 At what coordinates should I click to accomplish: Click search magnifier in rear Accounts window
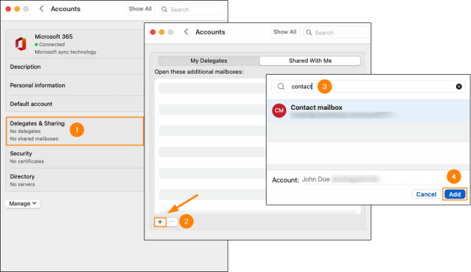(x=164, y=9)
